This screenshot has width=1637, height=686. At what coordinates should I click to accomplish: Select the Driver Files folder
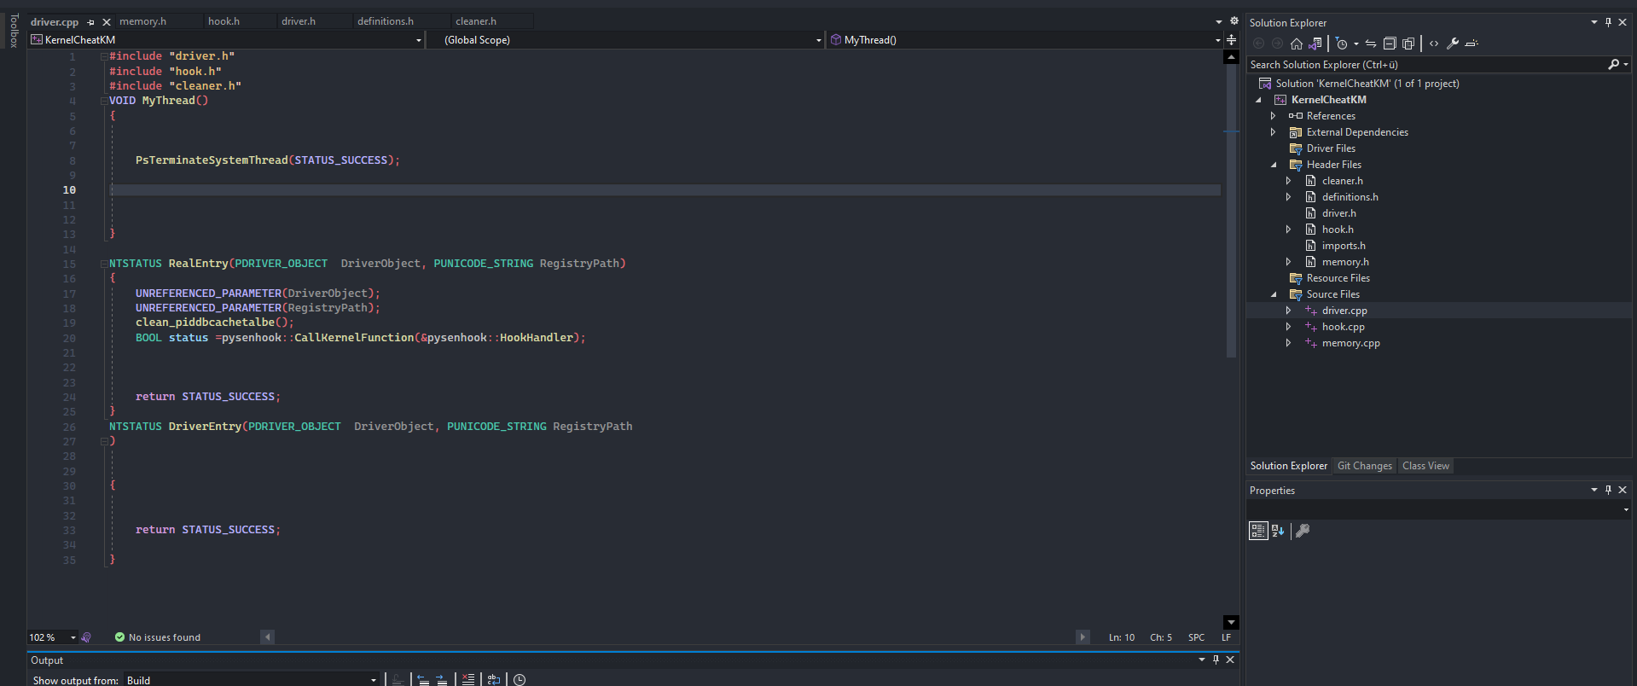[1331, 148]
